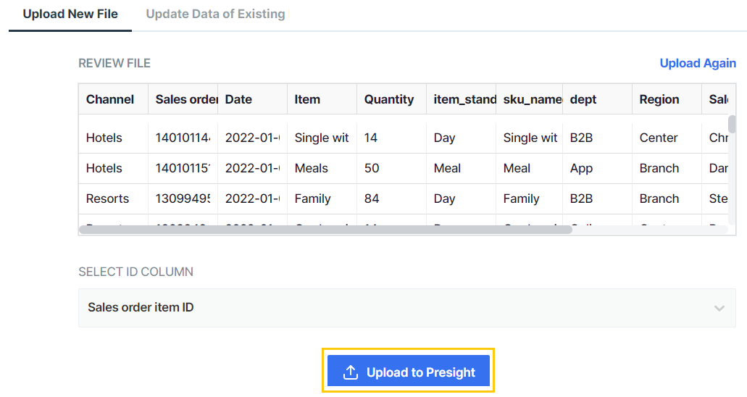The width and height of the screenshot is (747, 397).
Task: Click the Meals cell in Item column
Action: pyautogui.click(x=312, y=168)
